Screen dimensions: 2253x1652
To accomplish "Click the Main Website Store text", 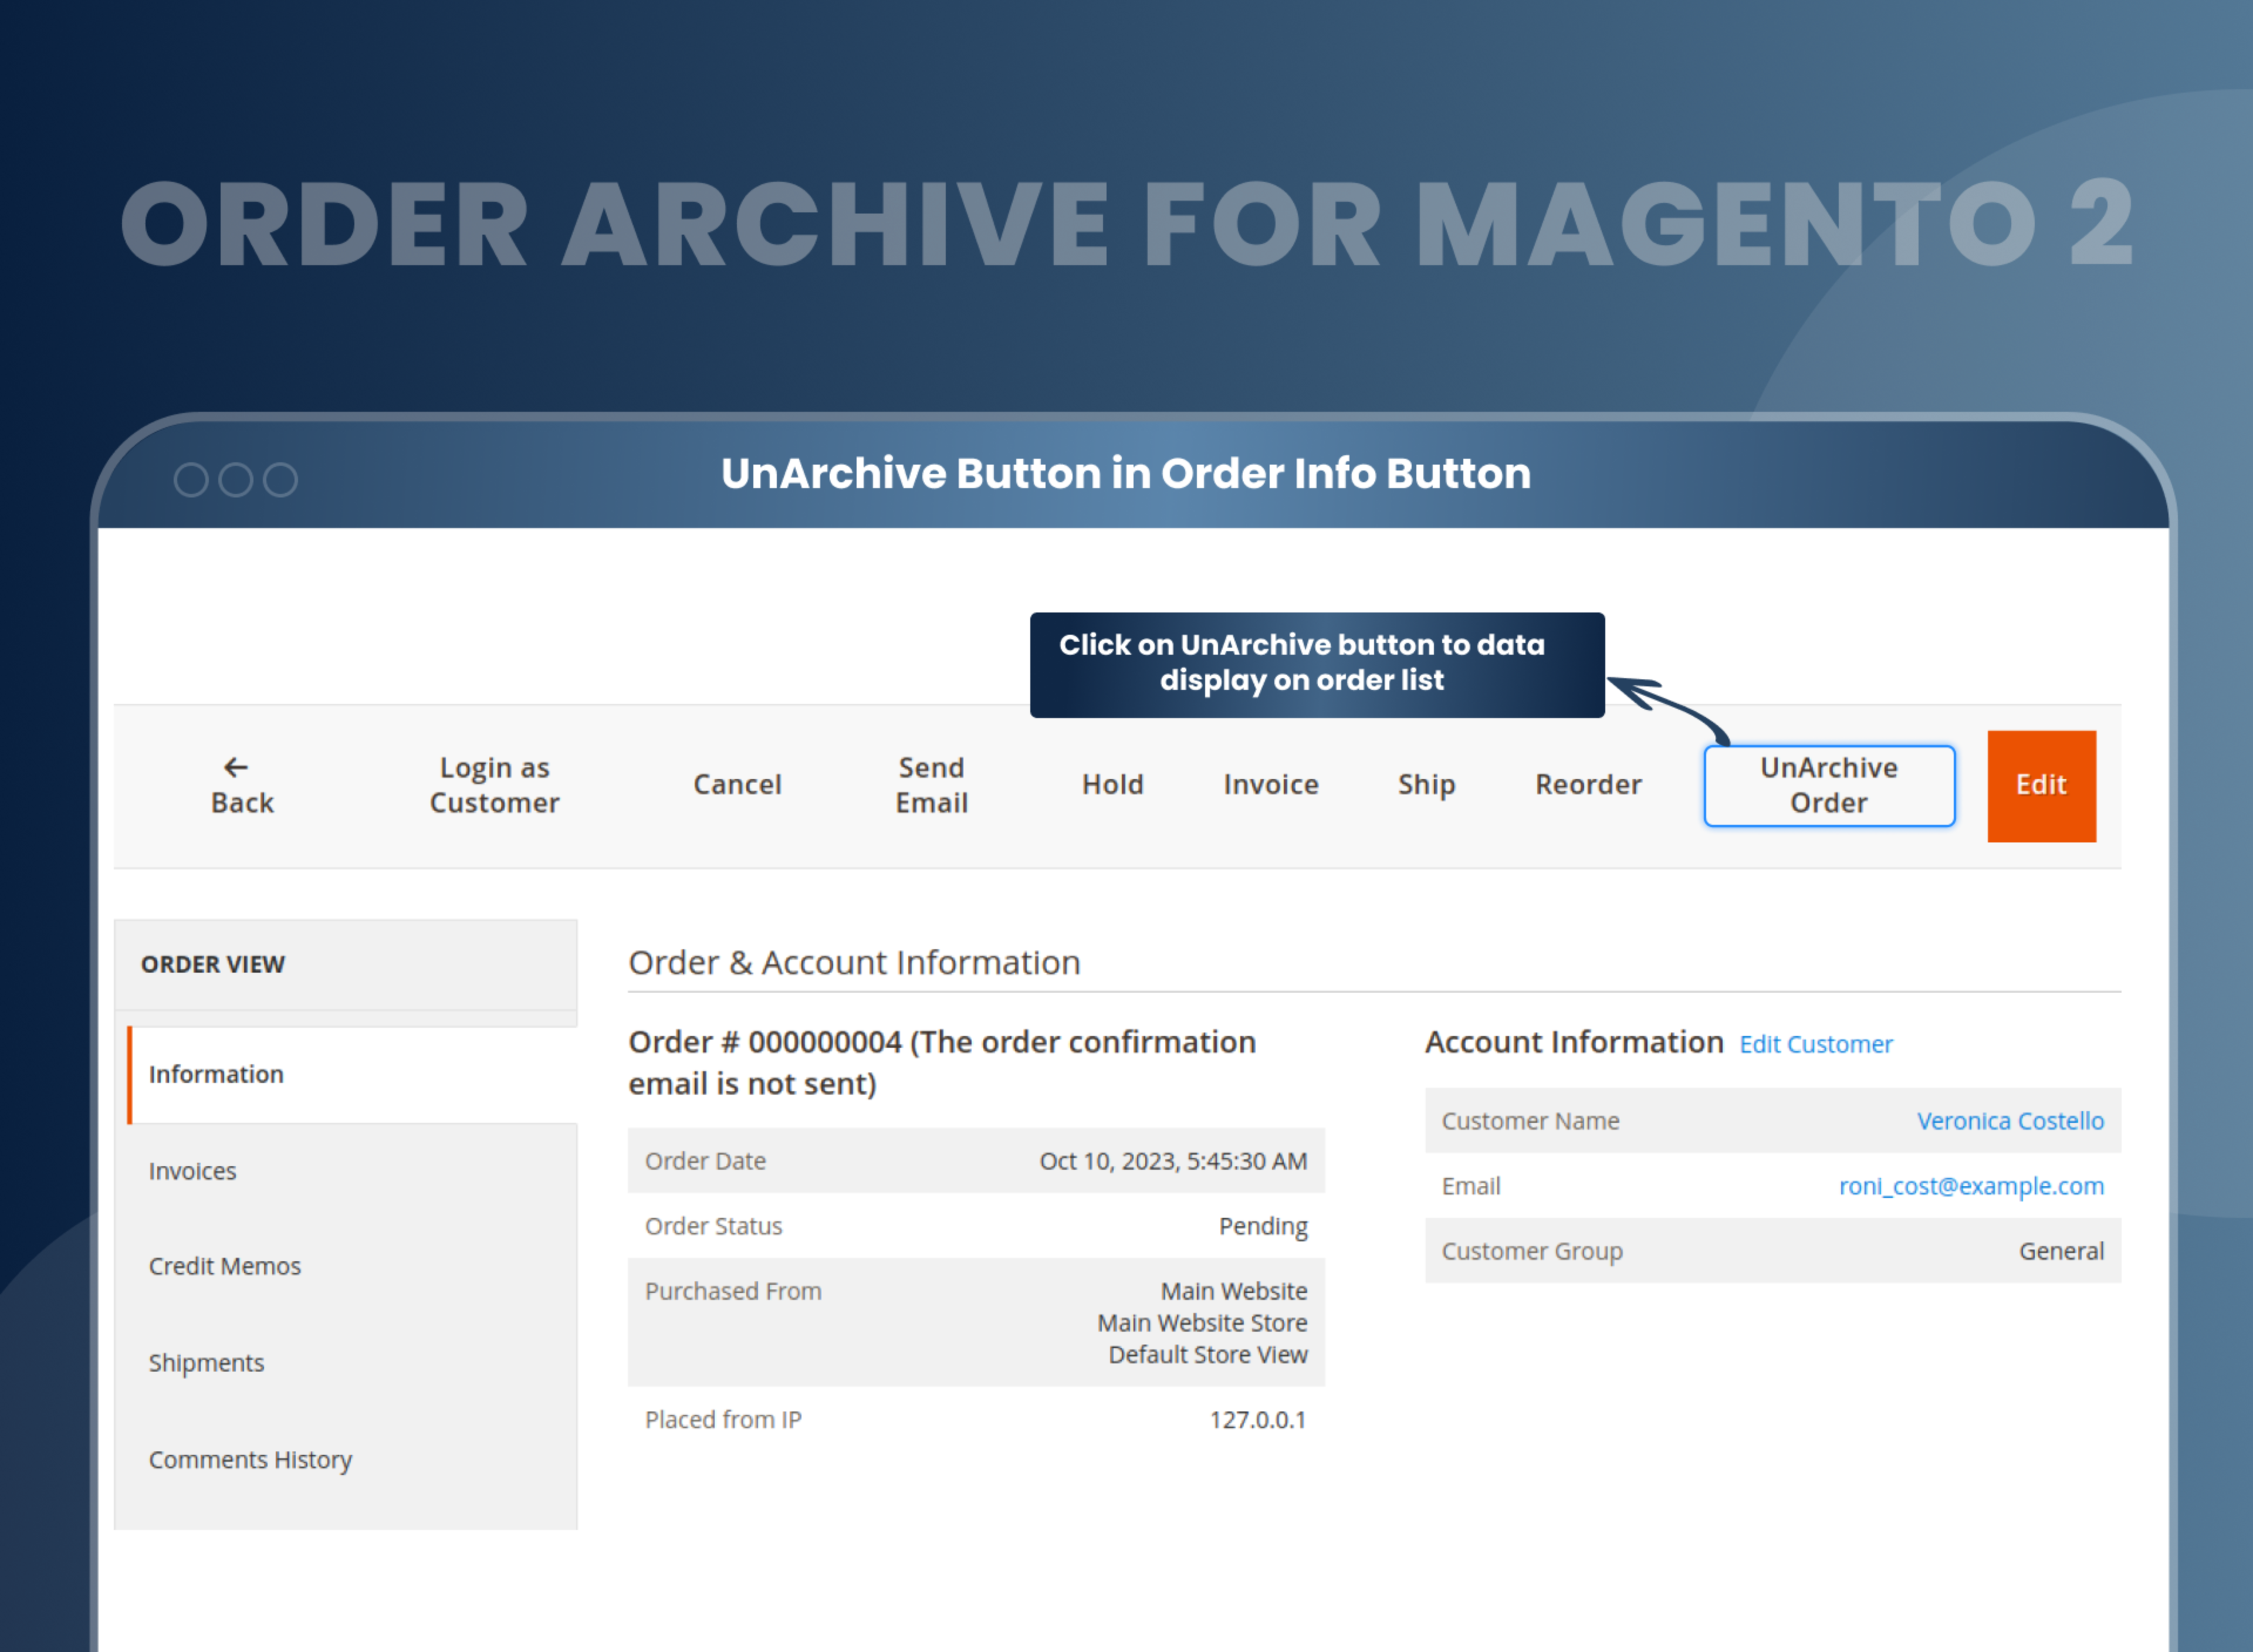I will click(1202, 1323).
